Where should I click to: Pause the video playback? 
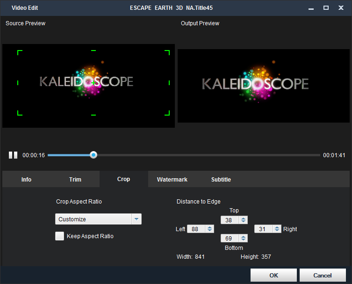13,155
